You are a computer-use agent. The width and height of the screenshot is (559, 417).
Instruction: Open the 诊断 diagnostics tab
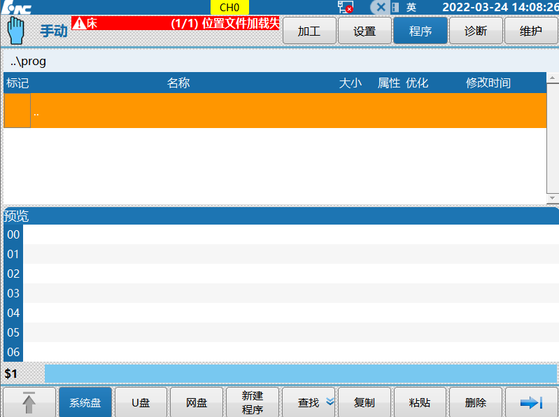point(476,31)
